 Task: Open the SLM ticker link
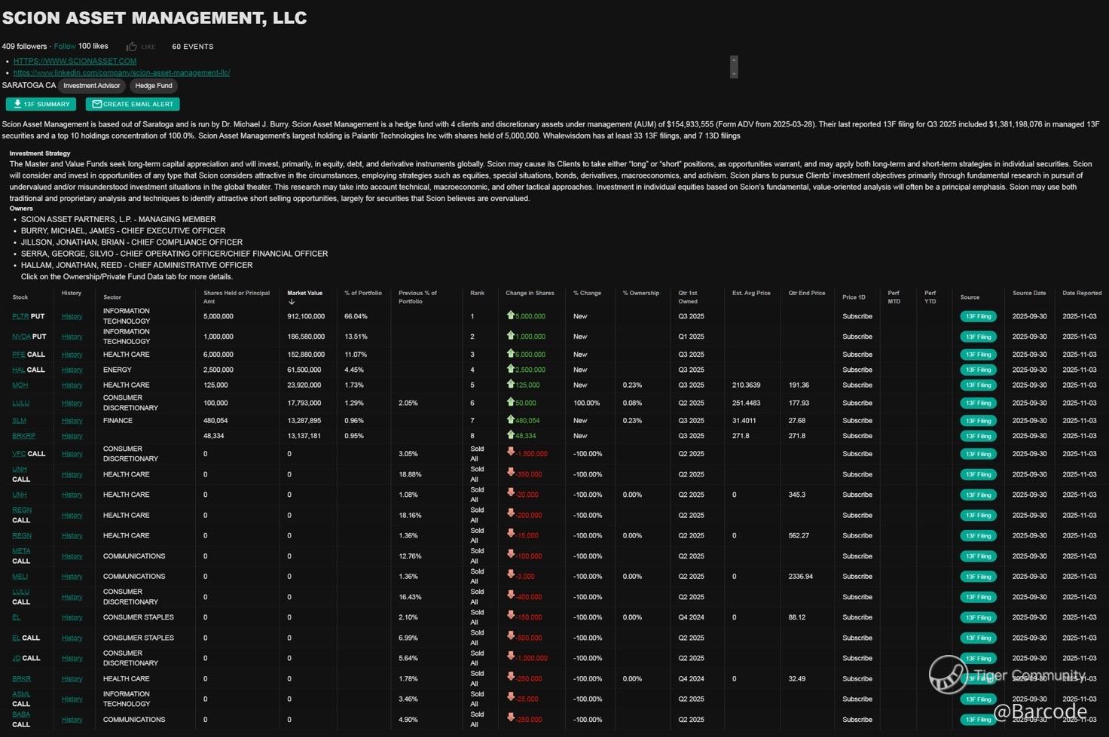coord(19,421)
